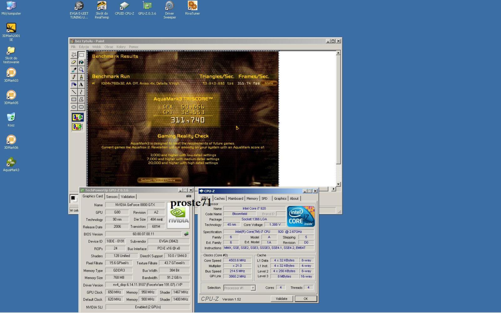This screenshot has height=313, width=501.
Task: Click the GPU-Z screenshot camera icon
Action: tap(189, 196)
